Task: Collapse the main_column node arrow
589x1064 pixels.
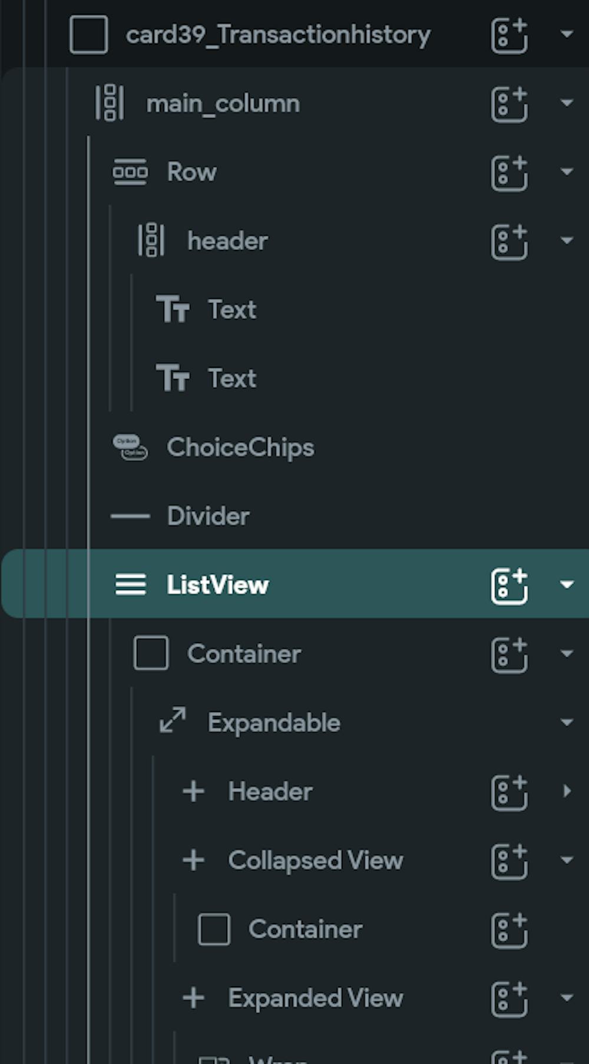Action: click(567, 103)
